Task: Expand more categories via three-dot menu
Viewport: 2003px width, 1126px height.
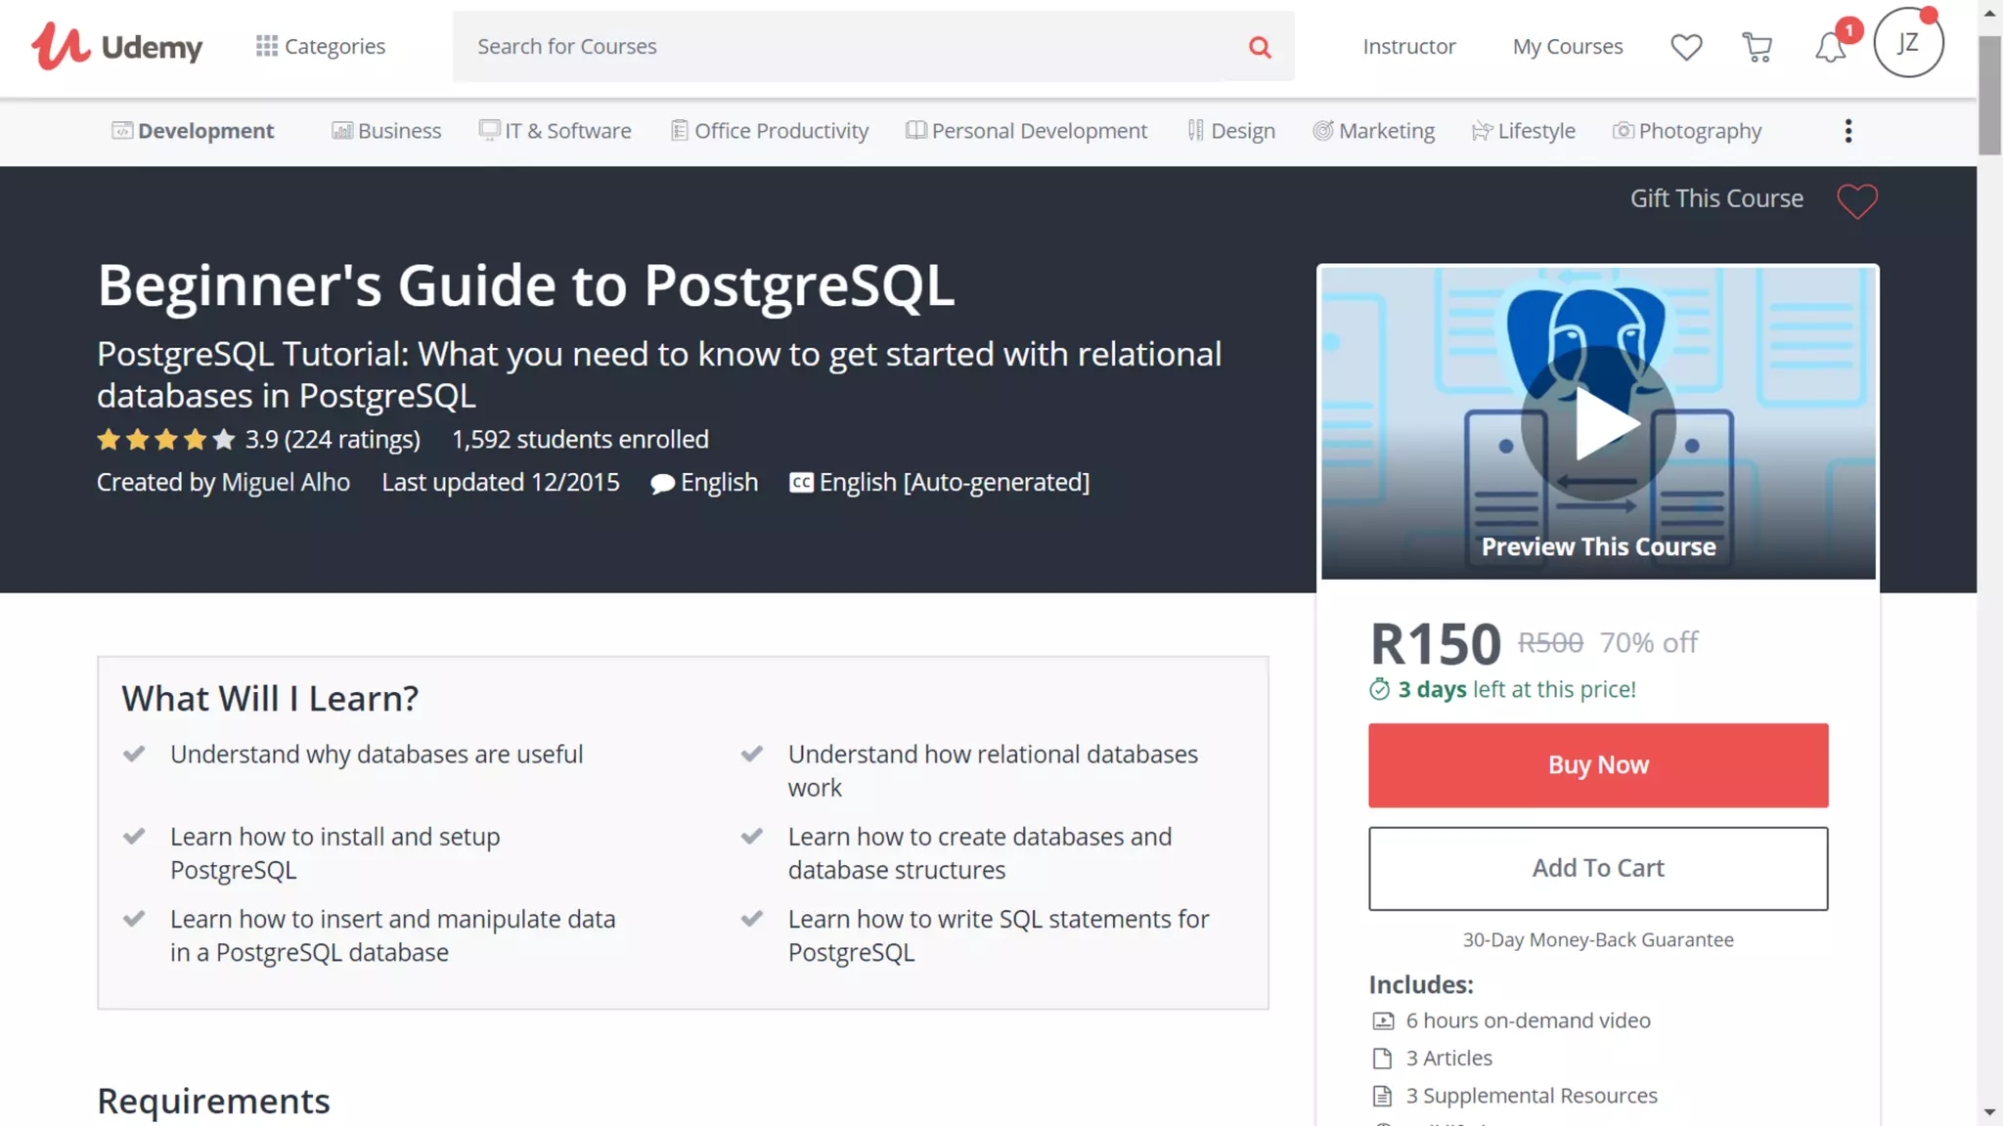Action: coord(1847,131)
